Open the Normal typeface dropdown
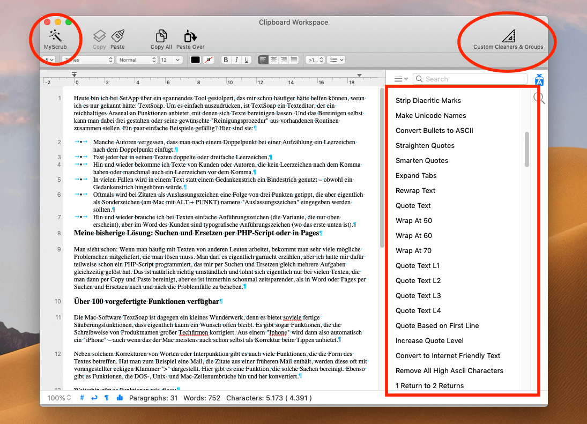The height and width of the screenshot is (424, 587). (x=137, y=60)
